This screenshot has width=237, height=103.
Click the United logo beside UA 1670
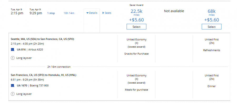13,85
